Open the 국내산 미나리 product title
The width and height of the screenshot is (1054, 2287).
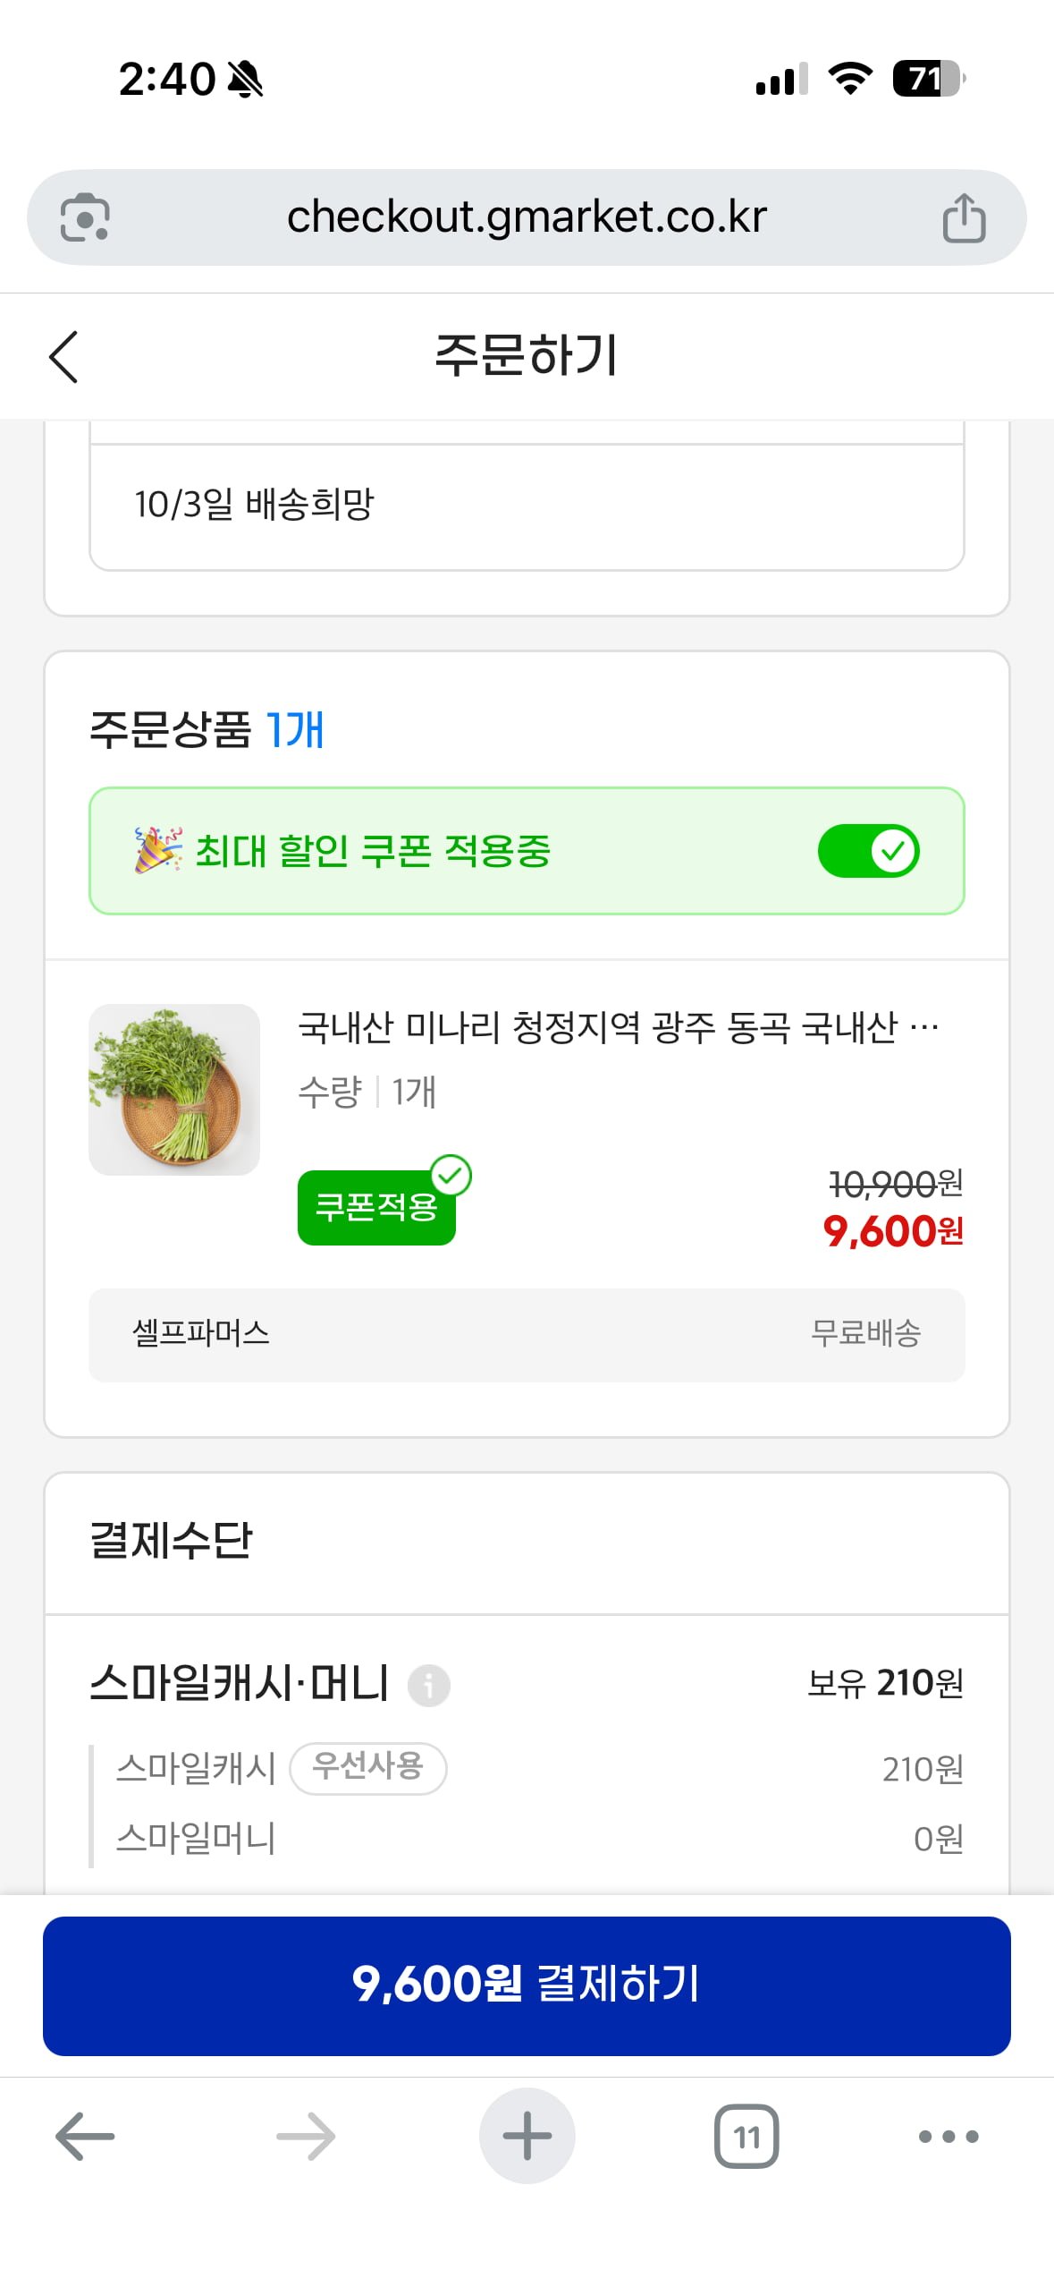[x=618, y=1027]
